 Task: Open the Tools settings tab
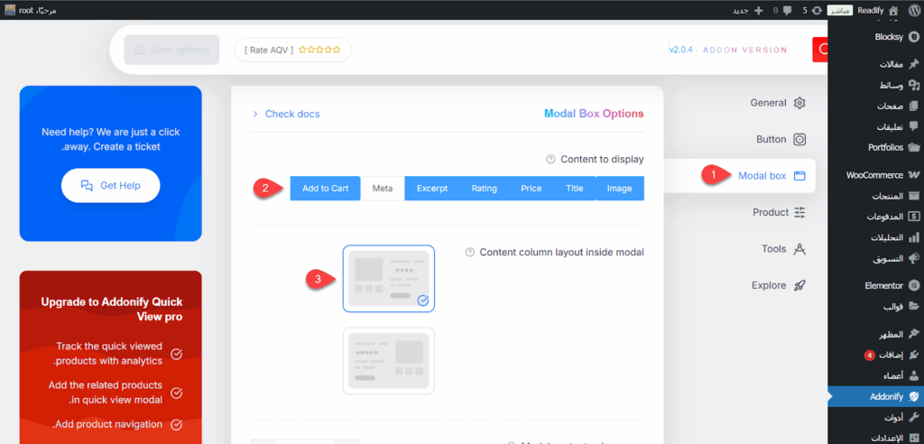pos(784,249)
